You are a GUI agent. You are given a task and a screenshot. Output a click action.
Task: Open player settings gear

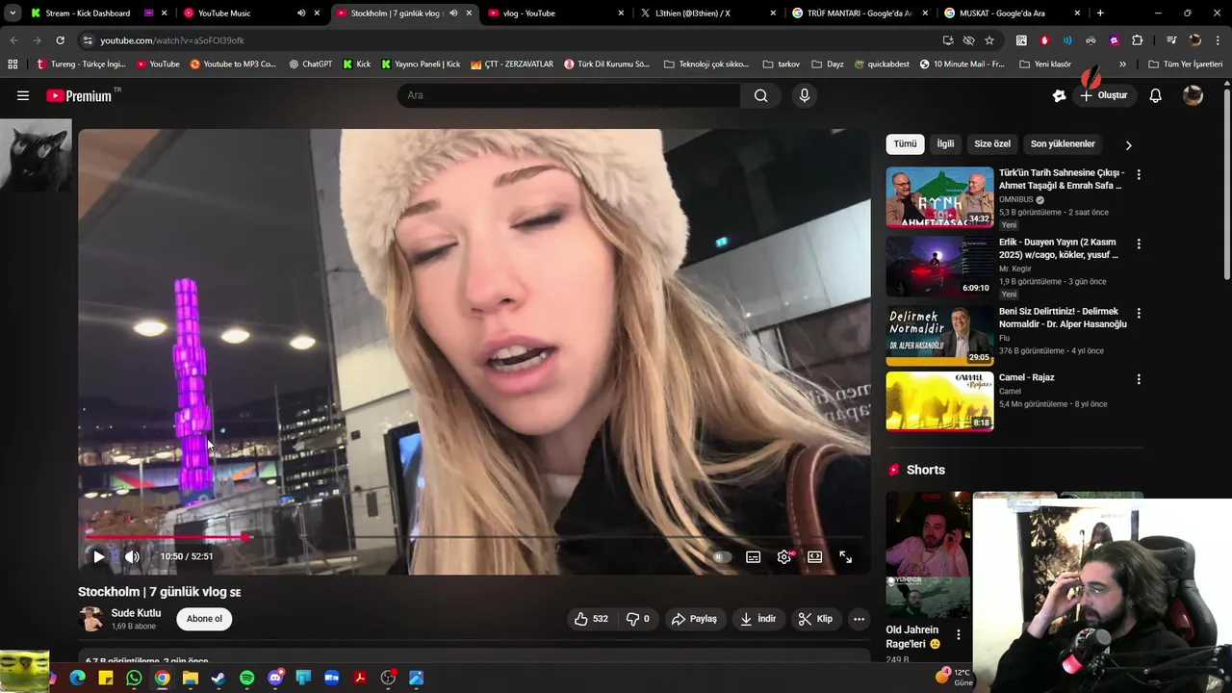click(x=784, y=556)
